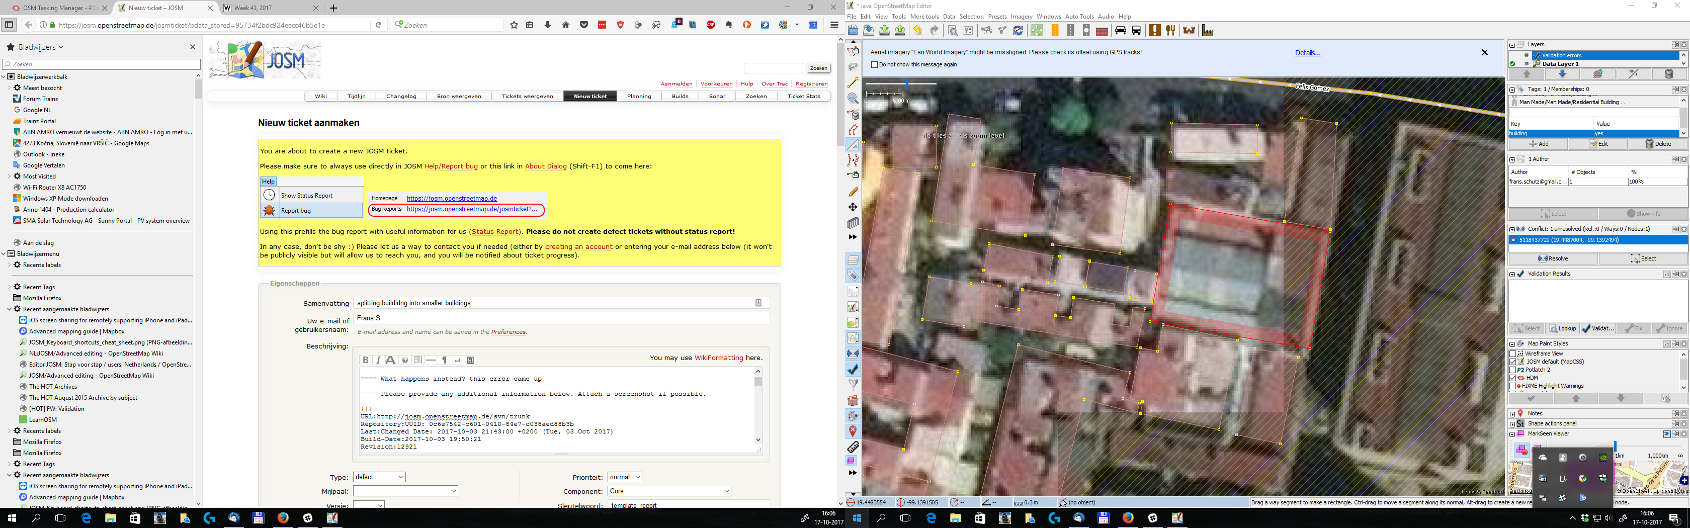Click Download map data icon in JOSM

(x=884, y=30)
